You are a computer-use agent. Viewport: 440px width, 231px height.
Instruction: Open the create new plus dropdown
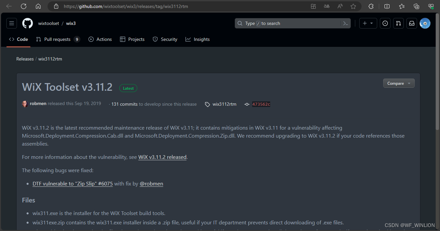point(368,23)
